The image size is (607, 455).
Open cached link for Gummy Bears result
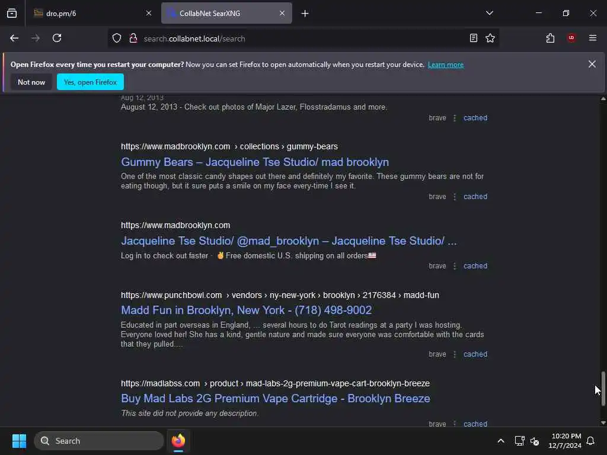coord(475,197)
